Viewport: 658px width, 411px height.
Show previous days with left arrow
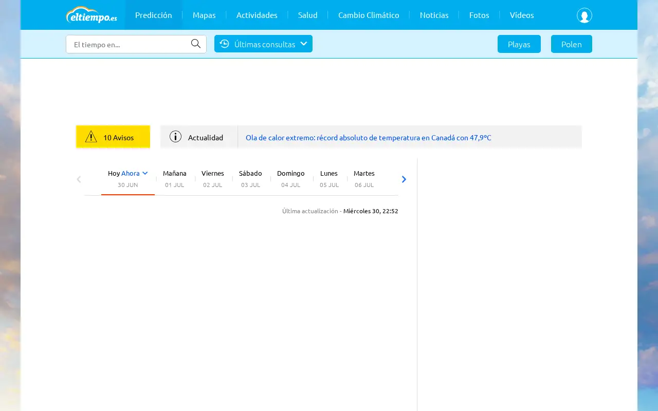79,179
